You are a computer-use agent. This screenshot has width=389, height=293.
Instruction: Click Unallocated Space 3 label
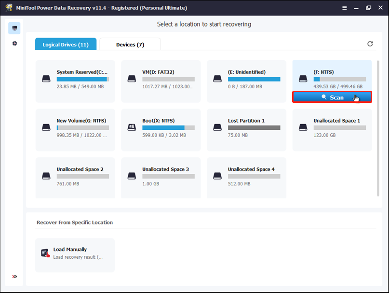point(165,169)
